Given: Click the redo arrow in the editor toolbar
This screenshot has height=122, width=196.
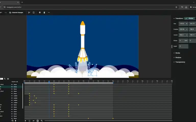Looking at the screenshot, I should [6, 12].
